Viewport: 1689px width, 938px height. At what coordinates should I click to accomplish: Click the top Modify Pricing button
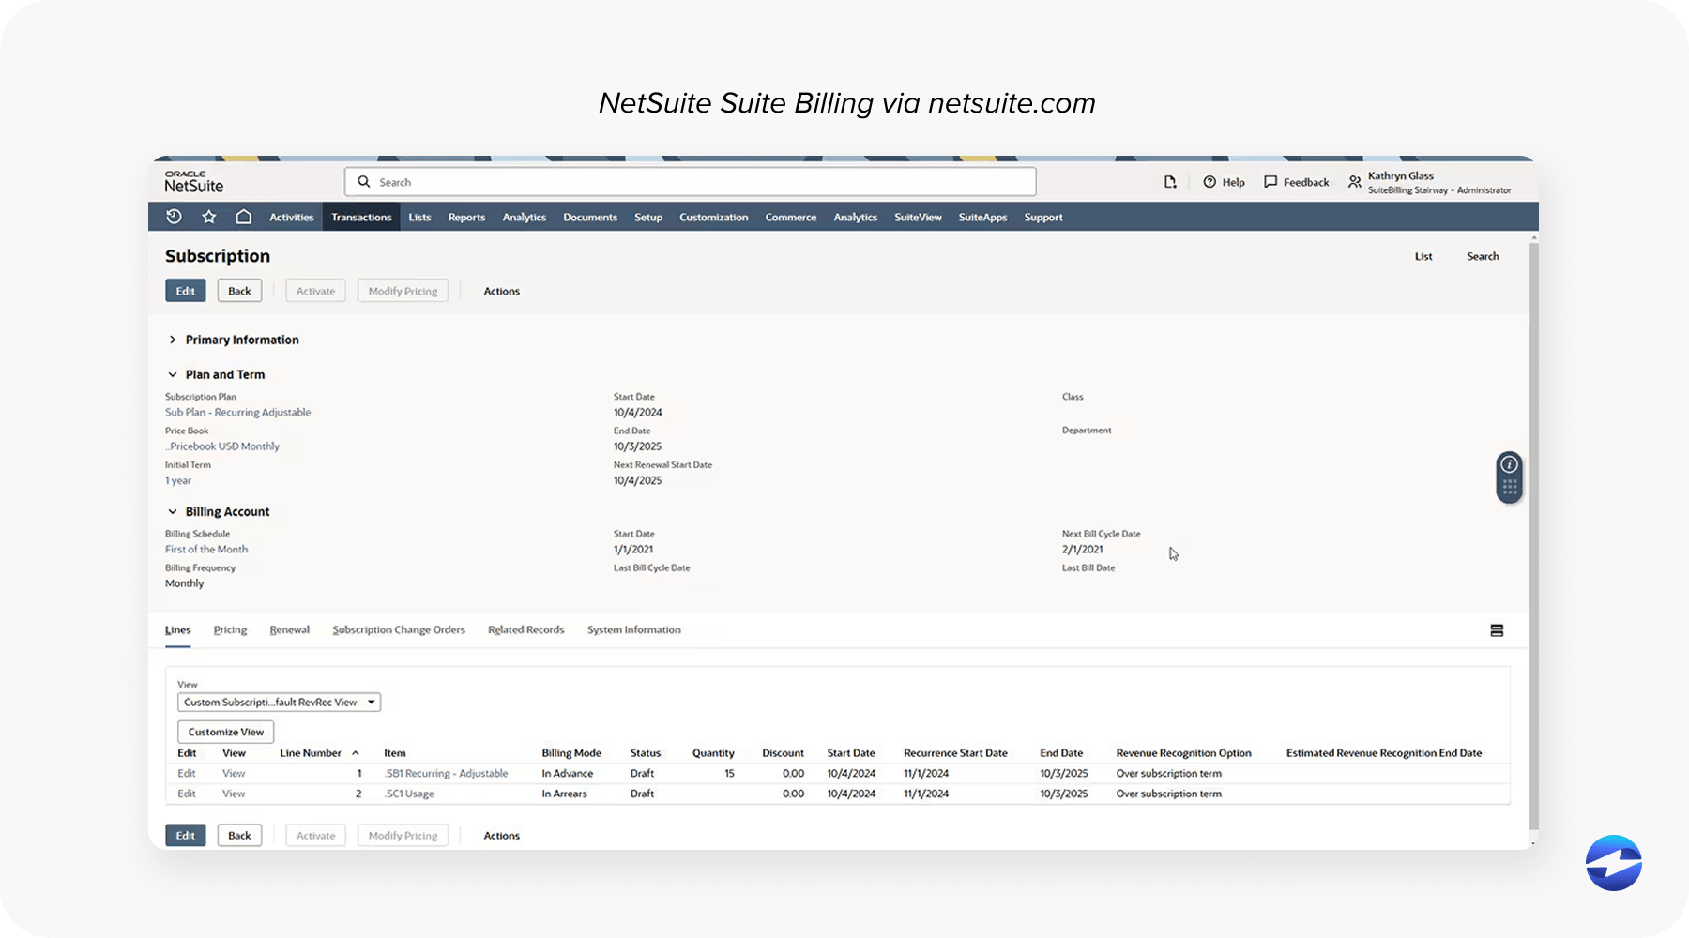point(403,291)
